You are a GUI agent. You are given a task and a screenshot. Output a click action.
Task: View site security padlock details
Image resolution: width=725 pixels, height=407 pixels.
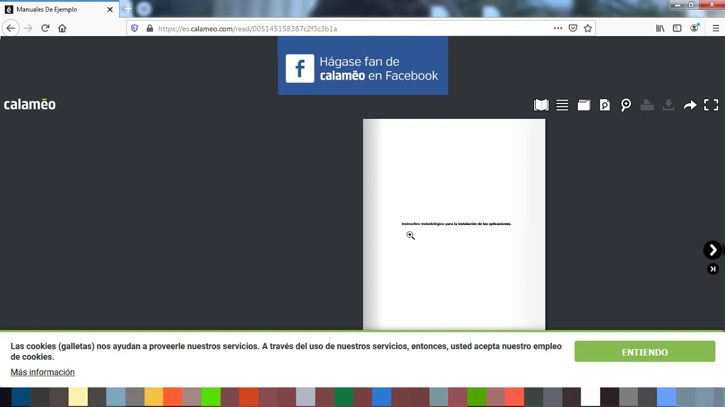tap(150, 28)
